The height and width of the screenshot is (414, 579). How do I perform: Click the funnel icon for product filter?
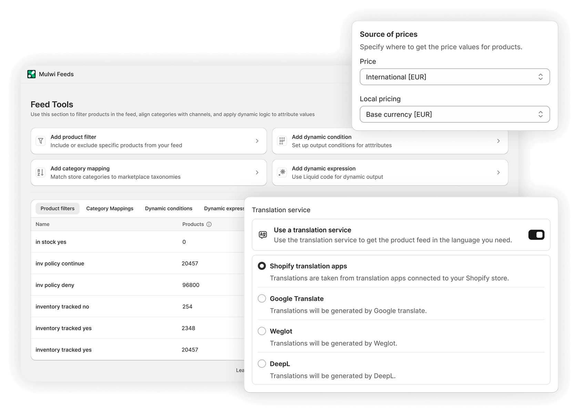pos(41,141)
